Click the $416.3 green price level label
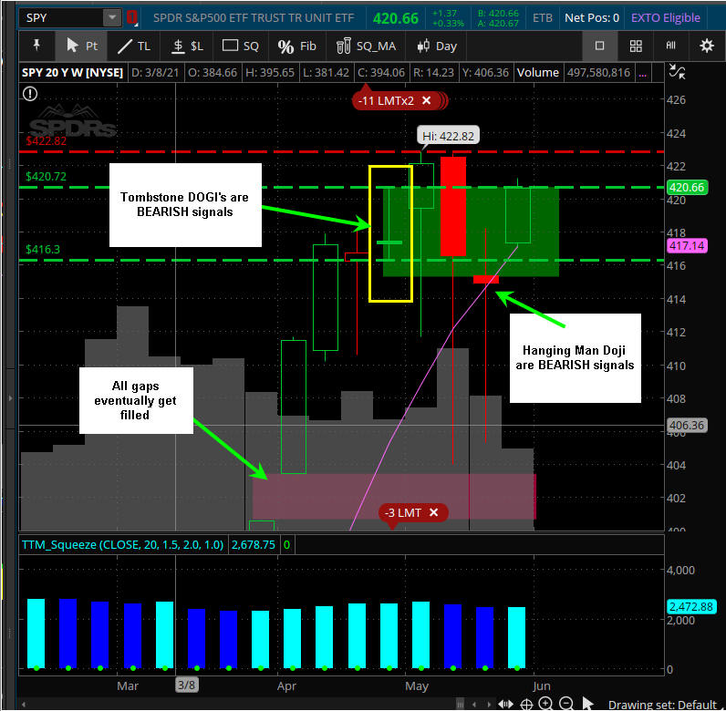 (x=43, y=250)
